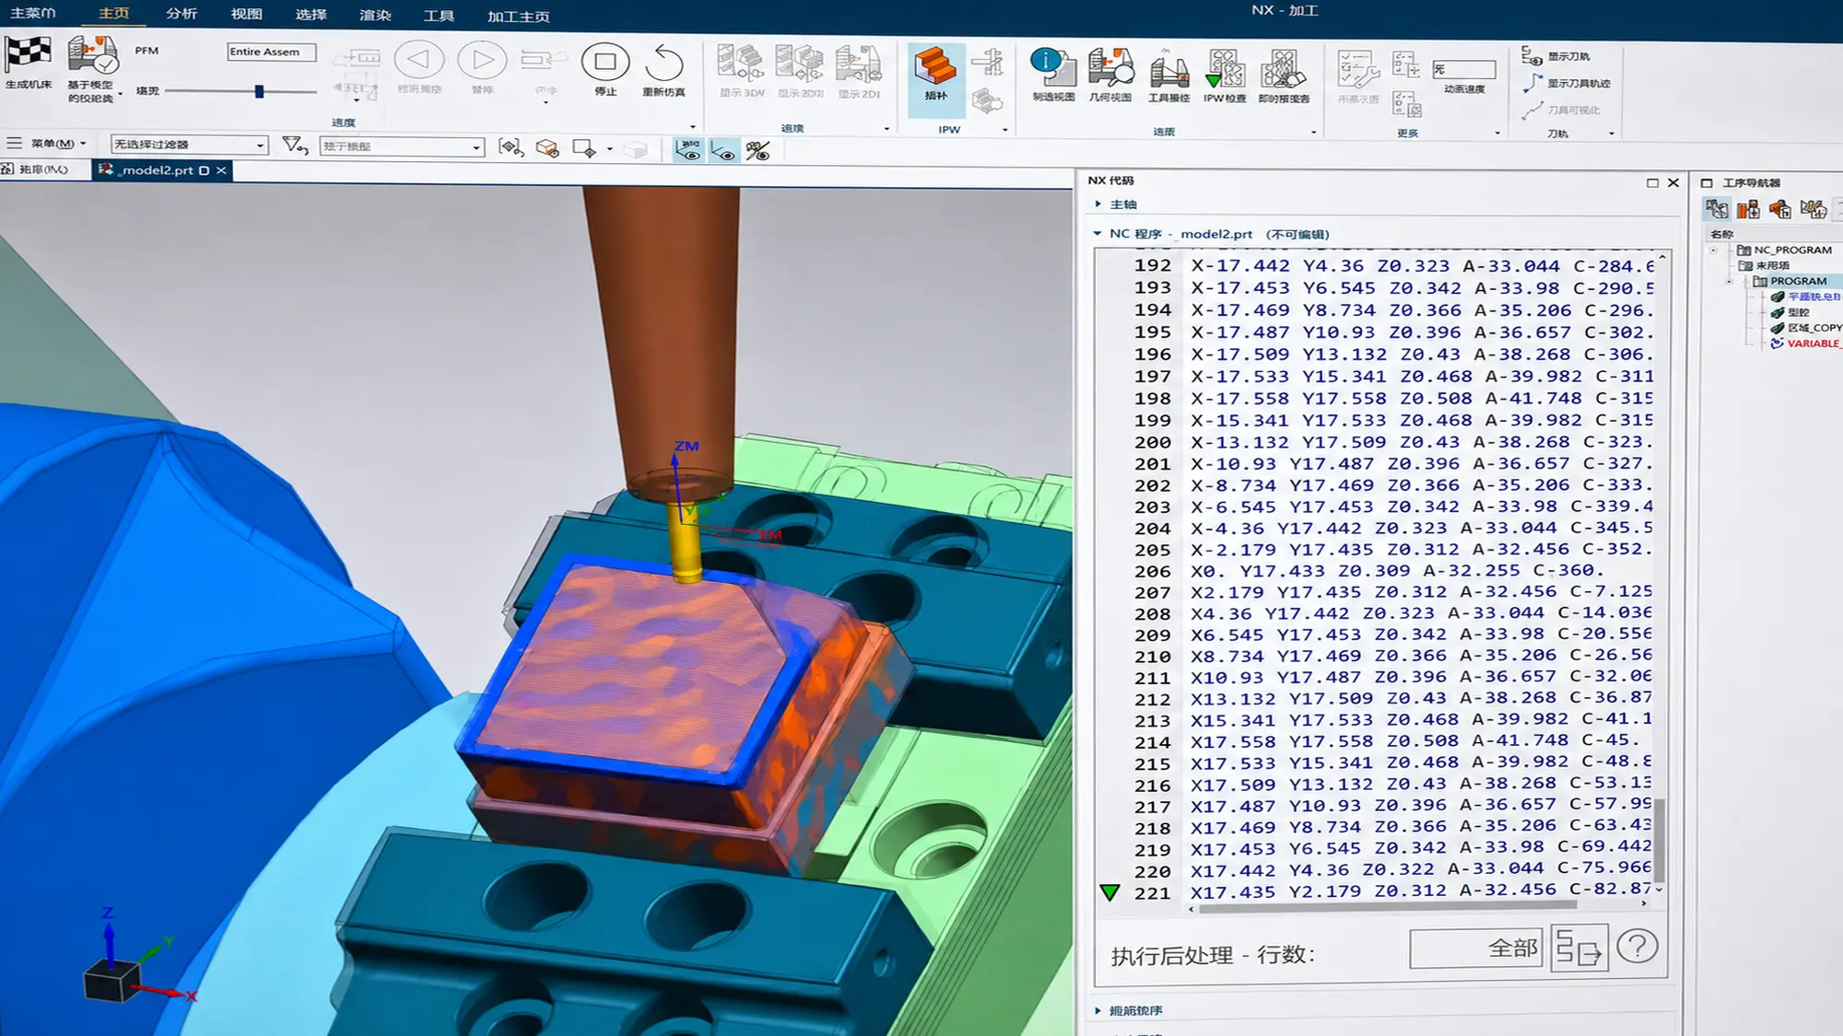This screenshot has height=1036, width=1843.
Task: Open the 视图 ribbon tab
Action: 246,14
